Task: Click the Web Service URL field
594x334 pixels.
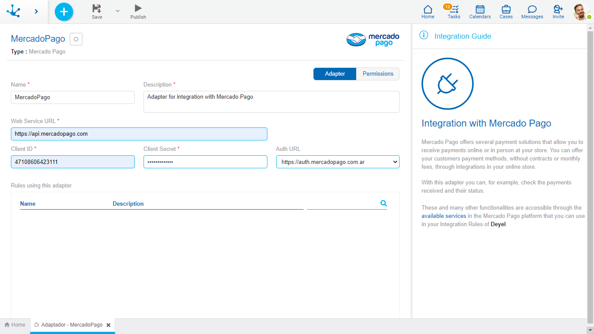Action: click(139, 134)
